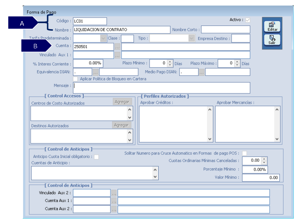Click the Cuenta Aux 2 code field

pyautogui.click(x=92, y=209)
